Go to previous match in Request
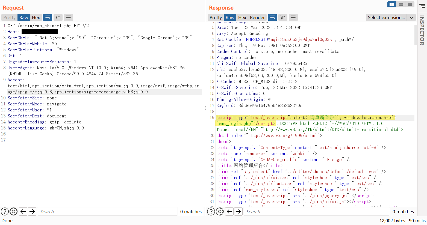Image resolution: width=427 pixels, height=225 pixels. click(x=23, y=211)
